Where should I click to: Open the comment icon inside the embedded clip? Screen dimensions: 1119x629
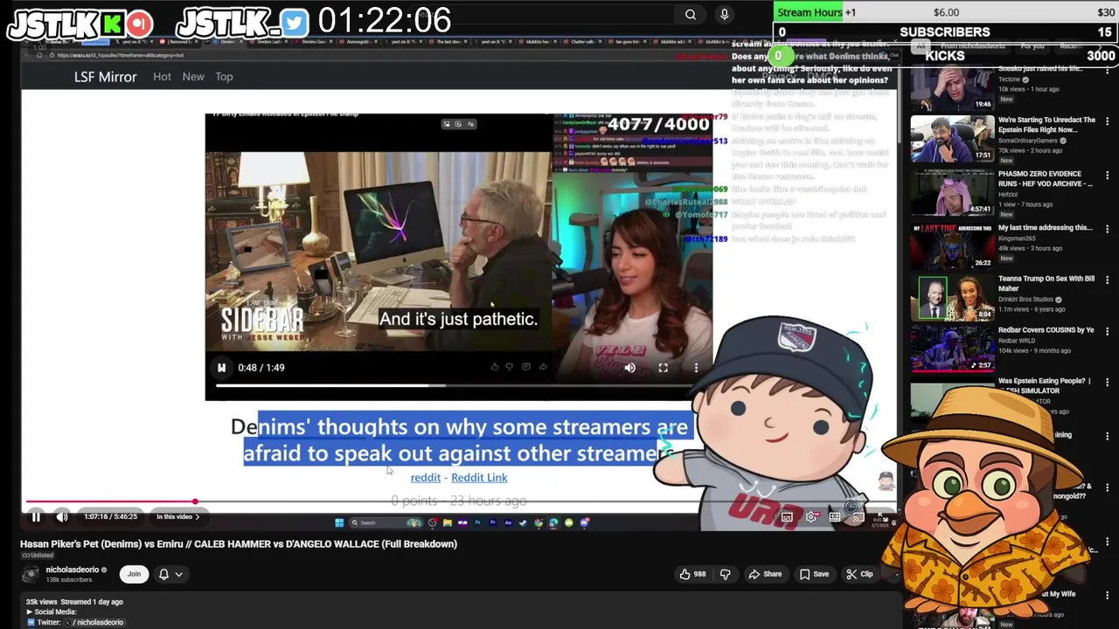point(525,367)
